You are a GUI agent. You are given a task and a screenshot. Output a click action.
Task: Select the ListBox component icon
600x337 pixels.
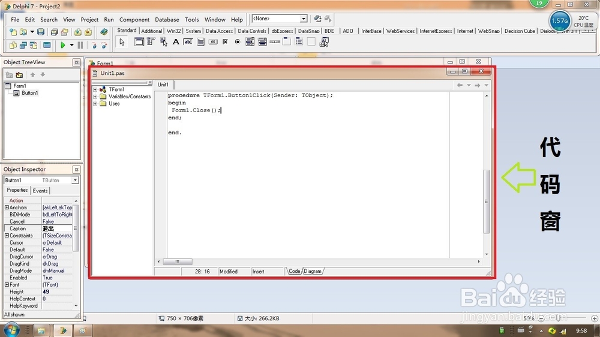(x=250, y=42)
